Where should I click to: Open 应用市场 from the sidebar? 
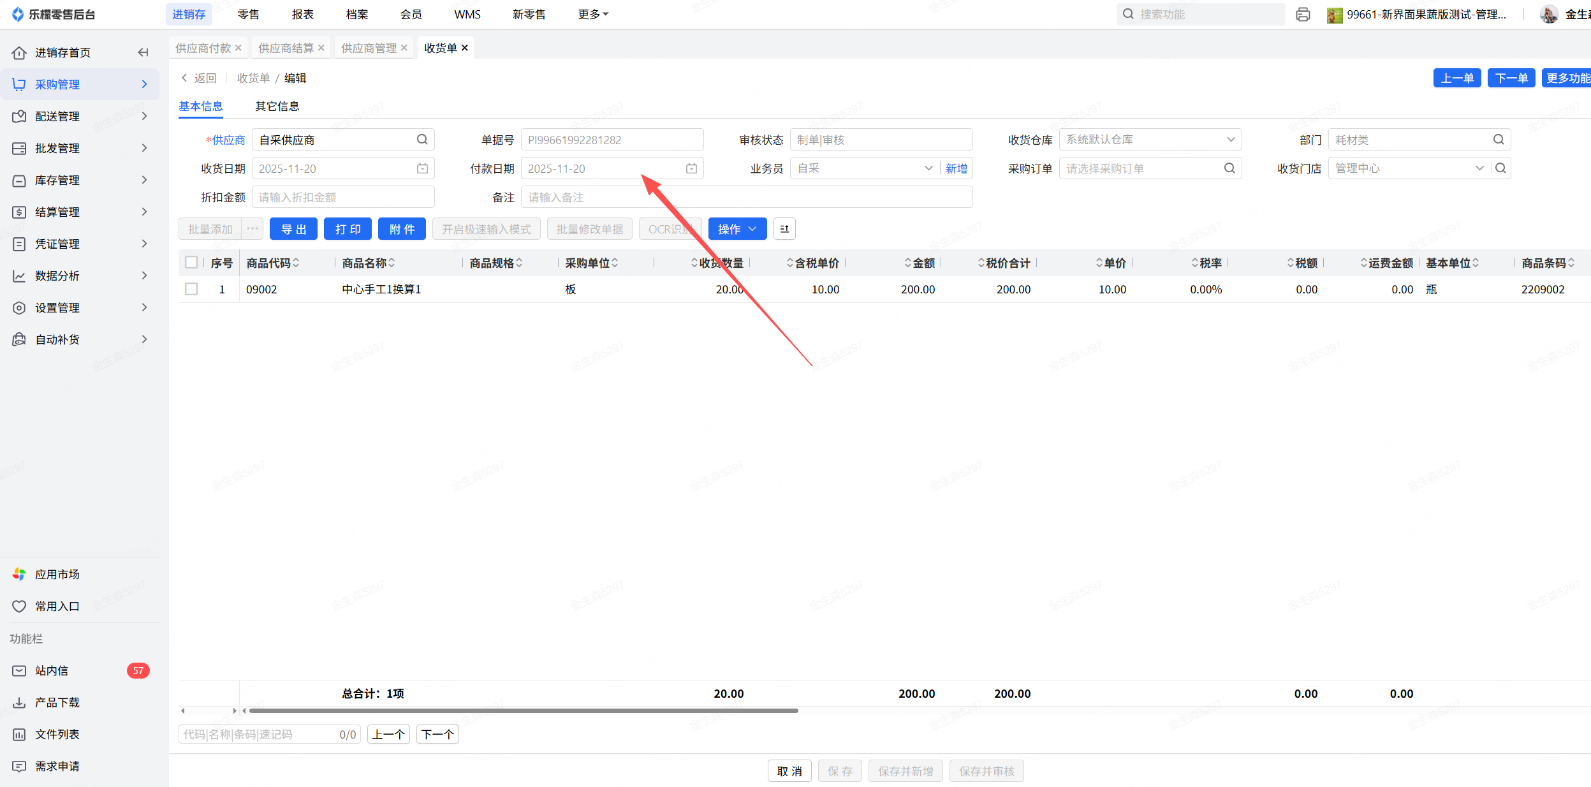coord(57,574)
